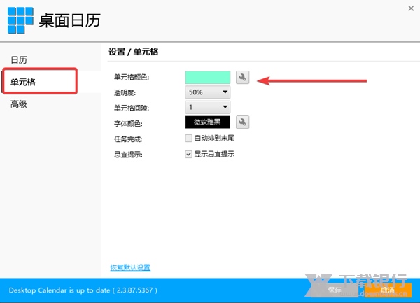Open font settings with wrench icon
Viewport: 420px width, 303px height.
(242, 122)
